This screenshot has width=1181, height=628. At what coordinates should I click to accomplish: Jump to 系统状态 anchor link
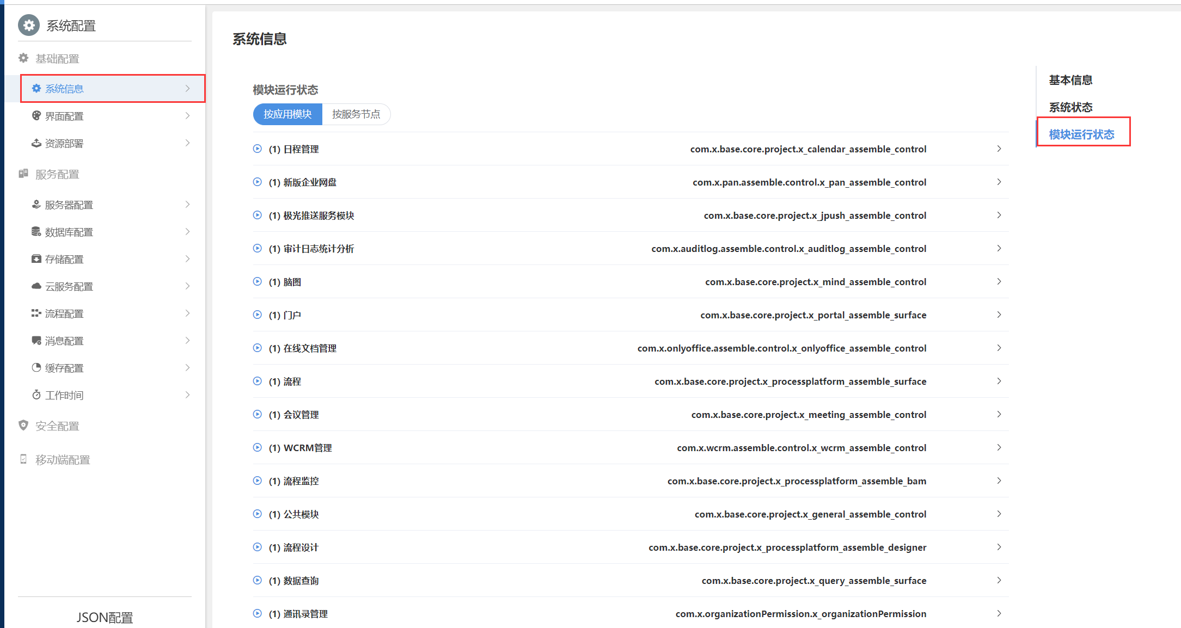pyautogui.click(x=1070, y=107)
